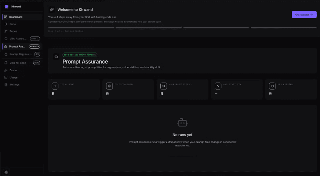
Task: Click the large robot icon above No runs yet
Action: tap(182, 122)
